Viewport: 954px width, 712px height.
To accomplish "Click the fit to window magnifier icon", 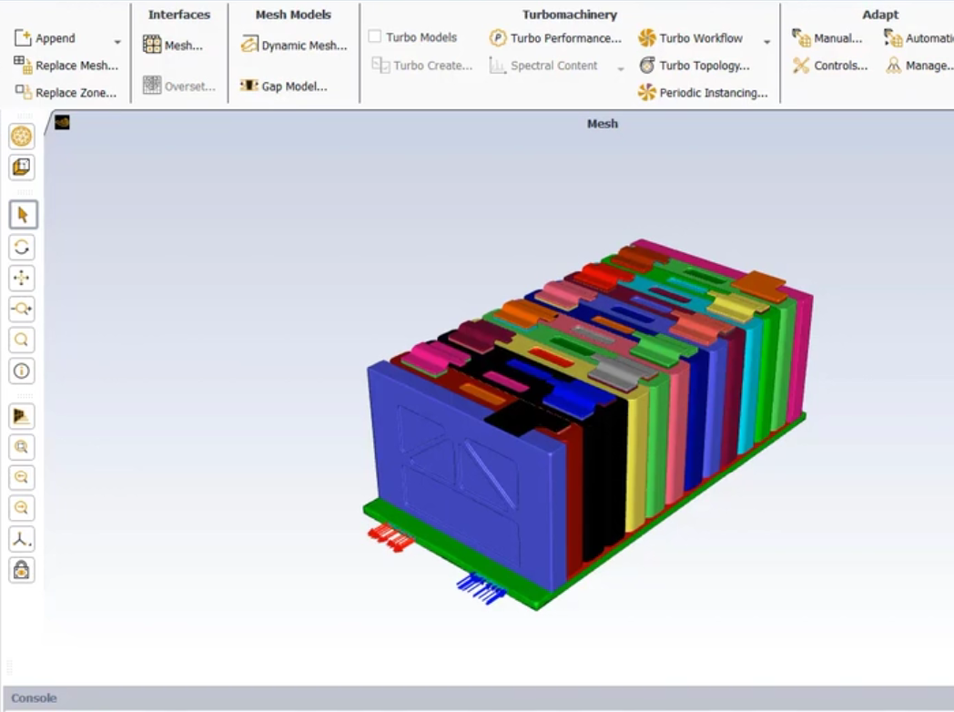I will pos(22,447).
